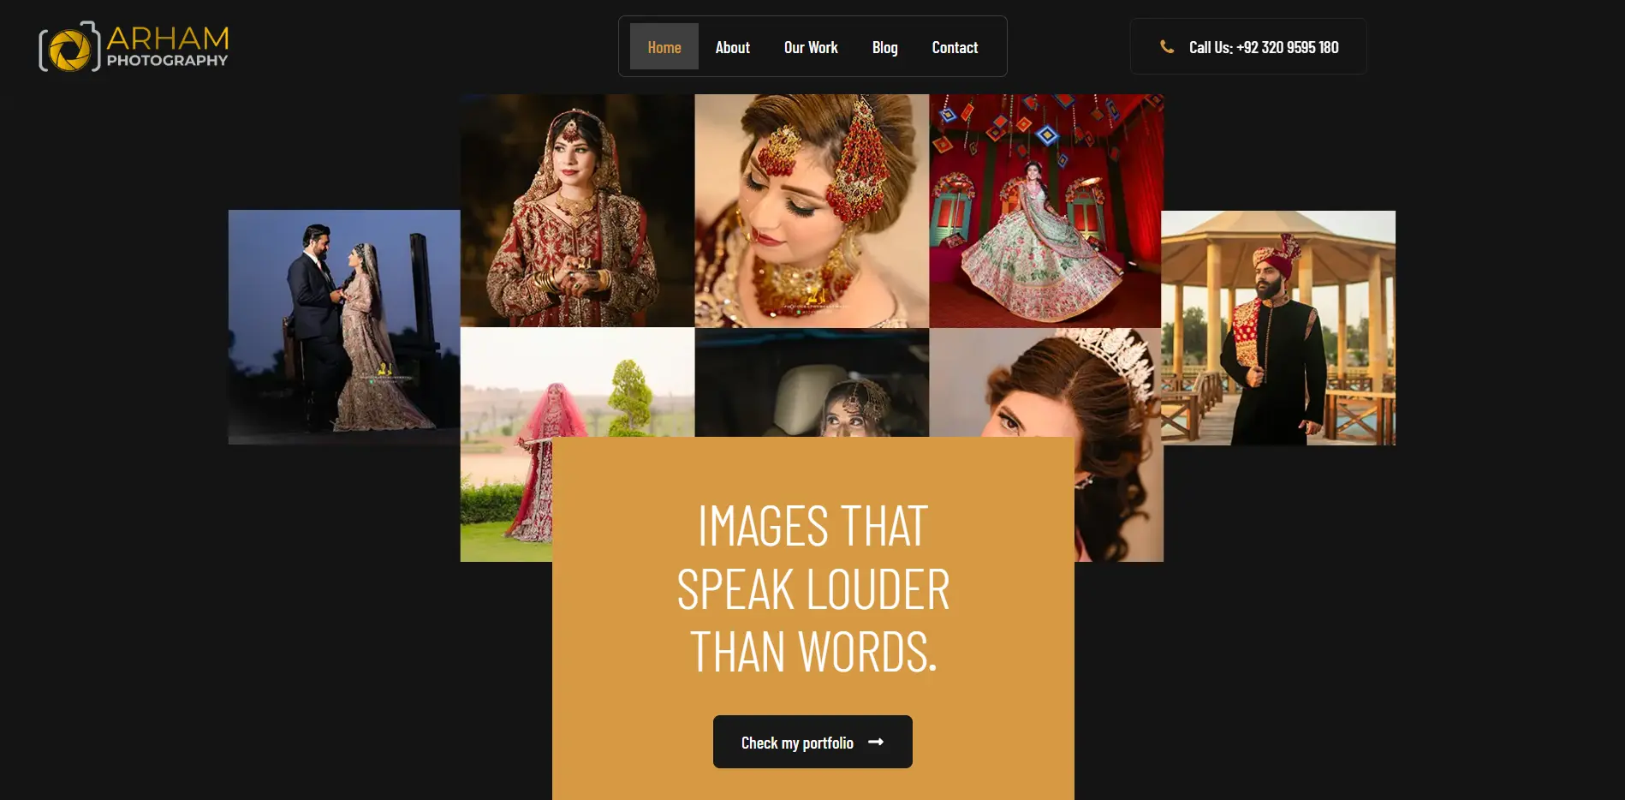The image size is (1625, 800).
Task: Open the couple at dusk photo
Action: (x=344, y=327)
